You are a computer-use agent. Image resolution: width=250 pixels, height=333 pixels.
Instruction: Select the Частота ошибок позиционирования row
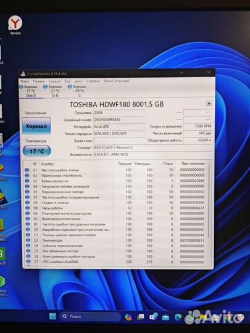[x=116, y=197]
